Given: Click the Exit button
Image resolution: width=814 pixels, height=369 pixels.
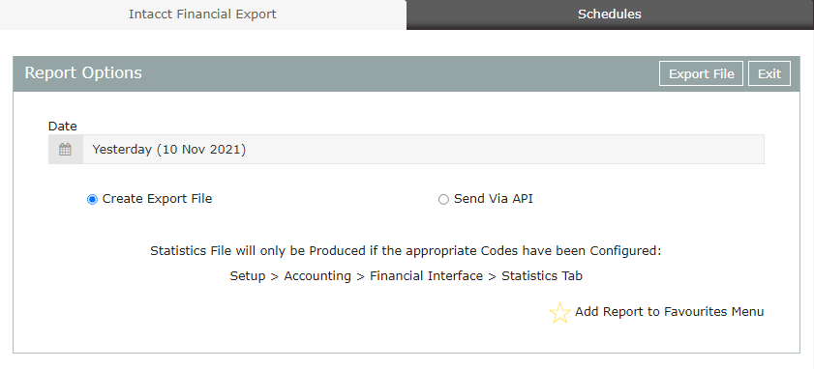Looking at the screenshot, I should point(769,73).
